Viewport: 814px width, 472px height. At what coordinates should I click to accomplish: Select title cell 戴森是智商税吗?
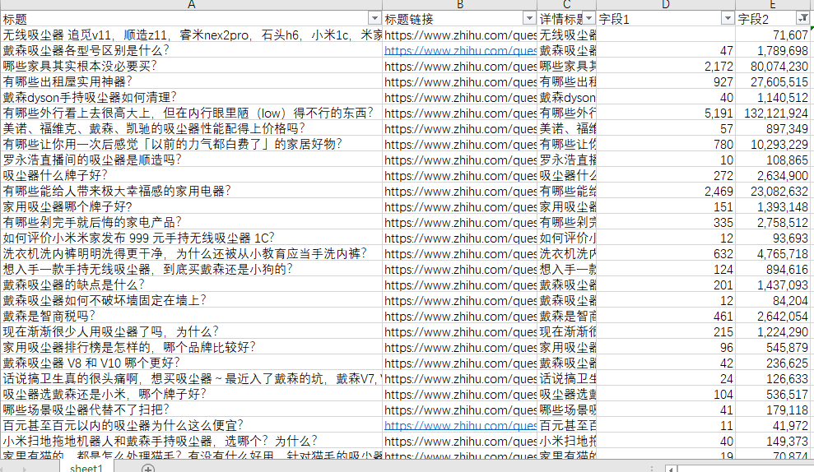click(x=191, y=317)
